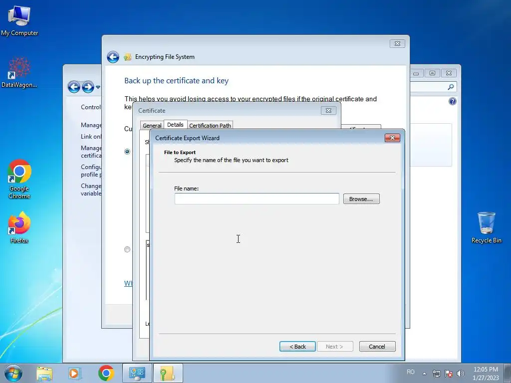Open My Computer desktop icon
The height and width of the screenshot is (383, 511).
pos(19,20)
